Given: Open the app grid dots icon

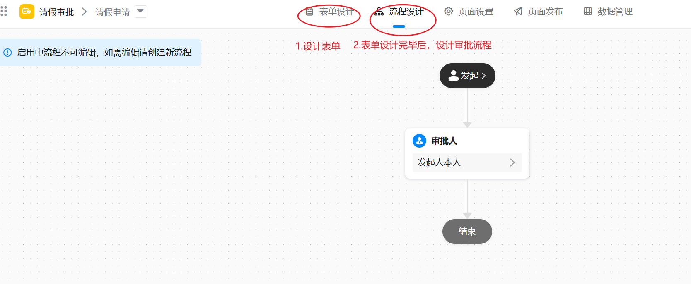Looking at the screenshot, I should 4,11.
